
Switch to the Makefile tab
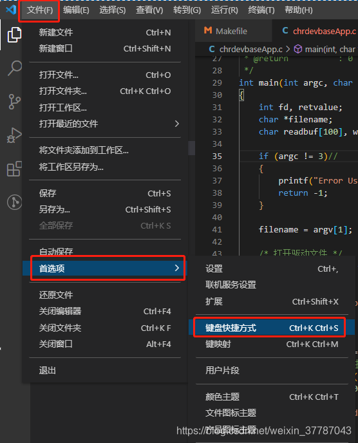233,31
